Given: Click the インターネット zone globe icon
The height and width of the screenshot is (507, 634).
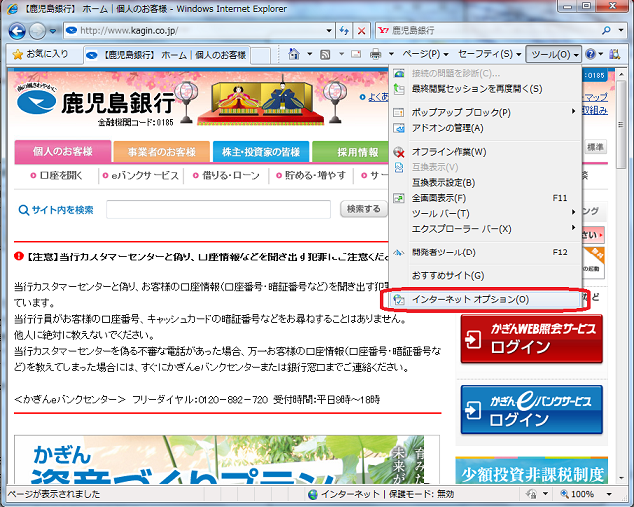Looking at the screenshot, I should [x=313, y=494].
